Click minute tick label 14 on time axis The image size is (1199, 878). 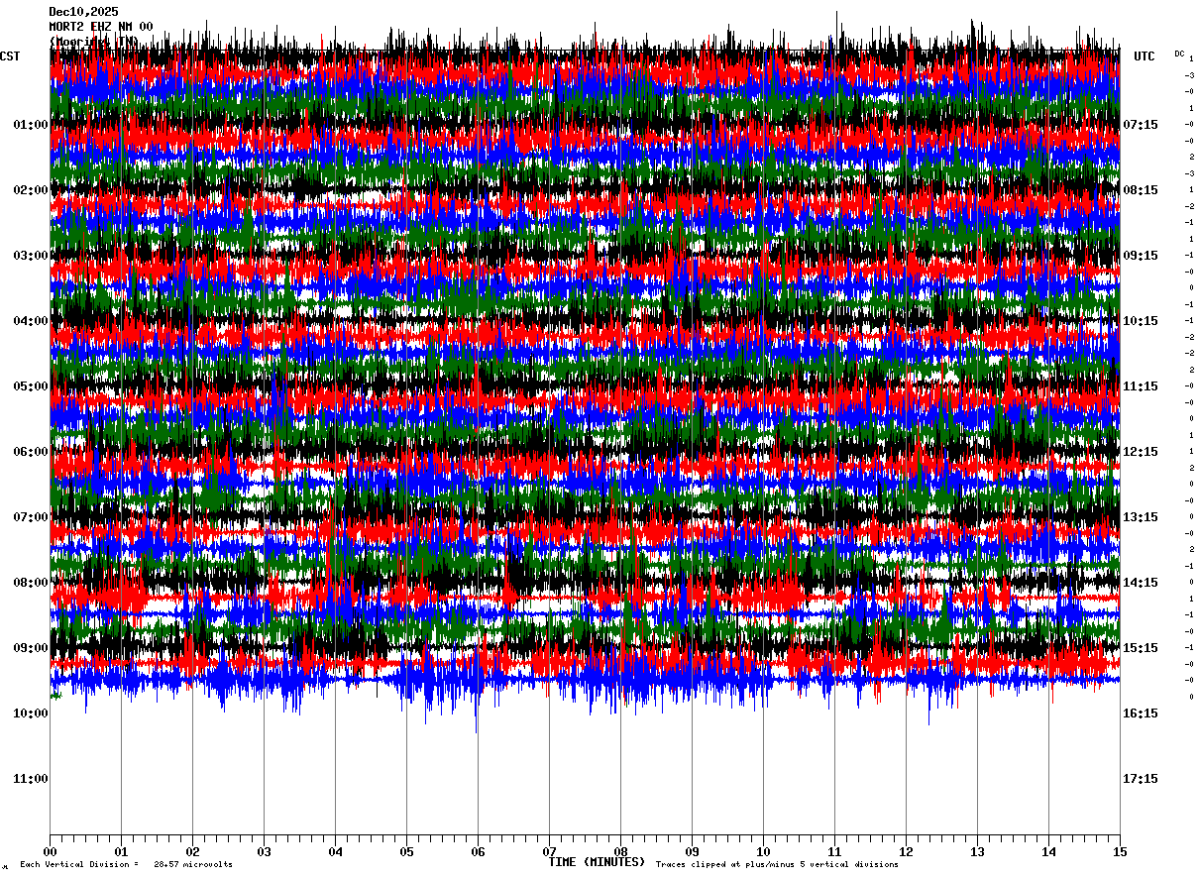pyautogui.click(x=1048, y=851)
